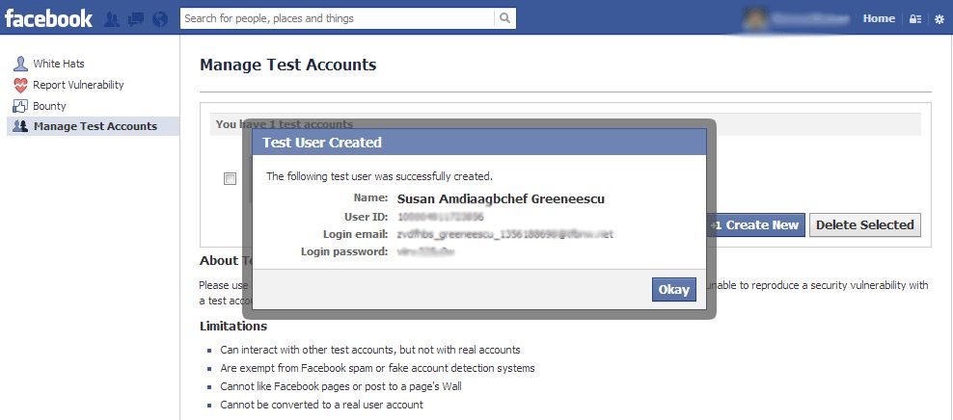Focus the people, places and things search box
The image size is (953, 420).
(x=337, y=18)
